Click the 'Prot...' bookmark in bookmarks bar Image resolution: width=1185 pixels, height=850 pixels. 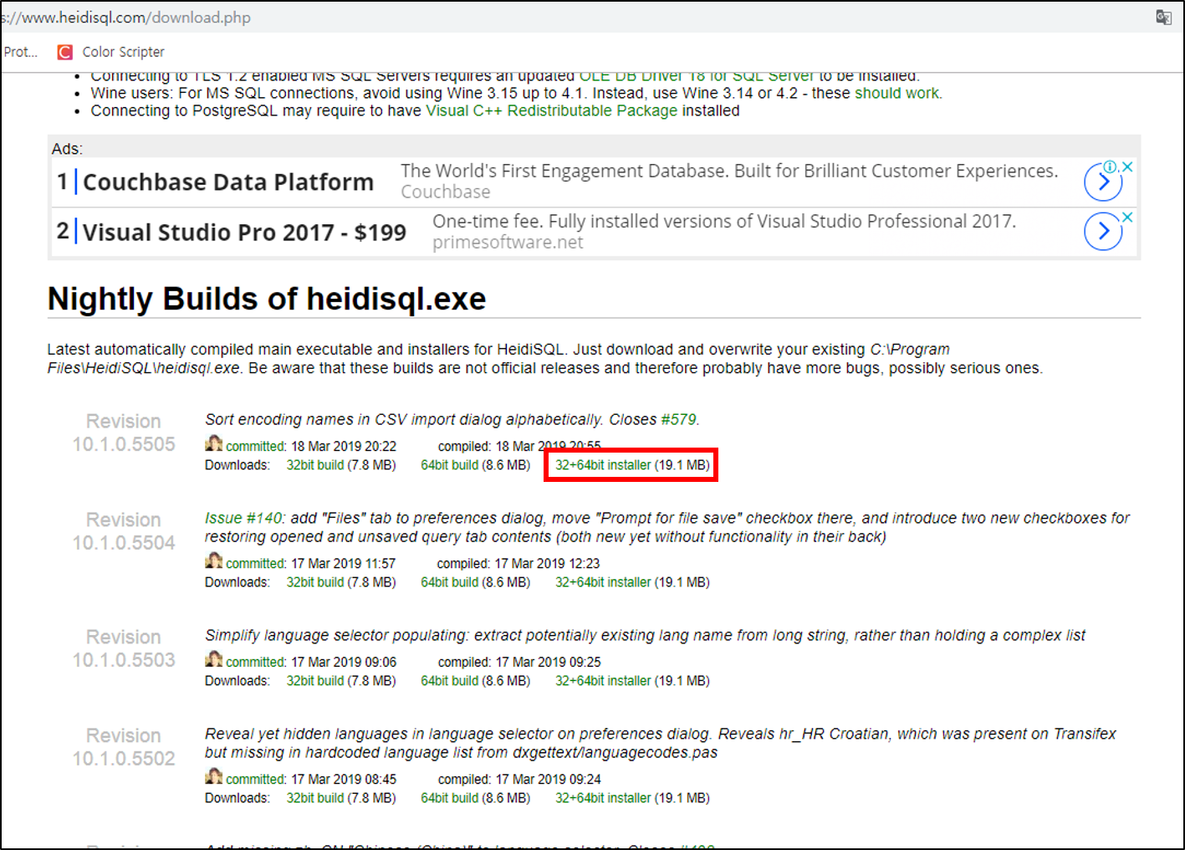[x=20, y=52]
